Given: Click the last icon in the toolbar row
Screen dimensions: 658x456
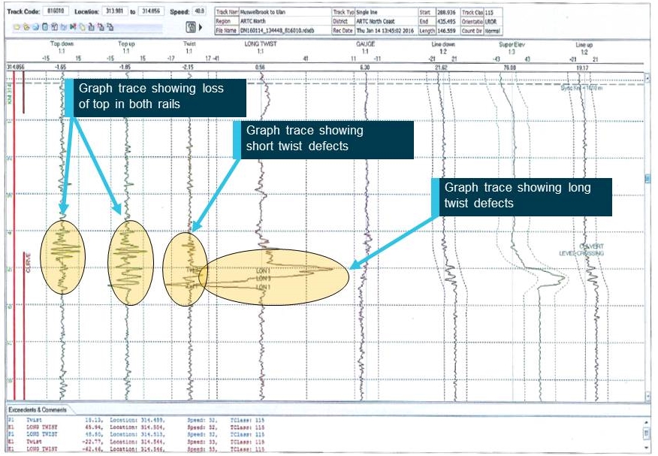Looking at the screenshot, I should coord(110,27).
